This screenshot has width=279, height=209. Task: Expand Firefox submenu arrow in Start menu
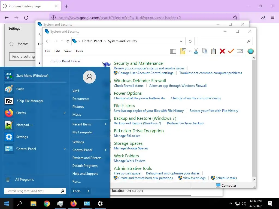click(65, 113)
